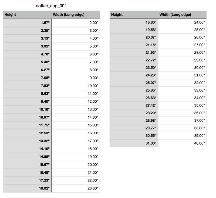Select the height cell 23.50"

pyautogui.click(x=134, y=67)
